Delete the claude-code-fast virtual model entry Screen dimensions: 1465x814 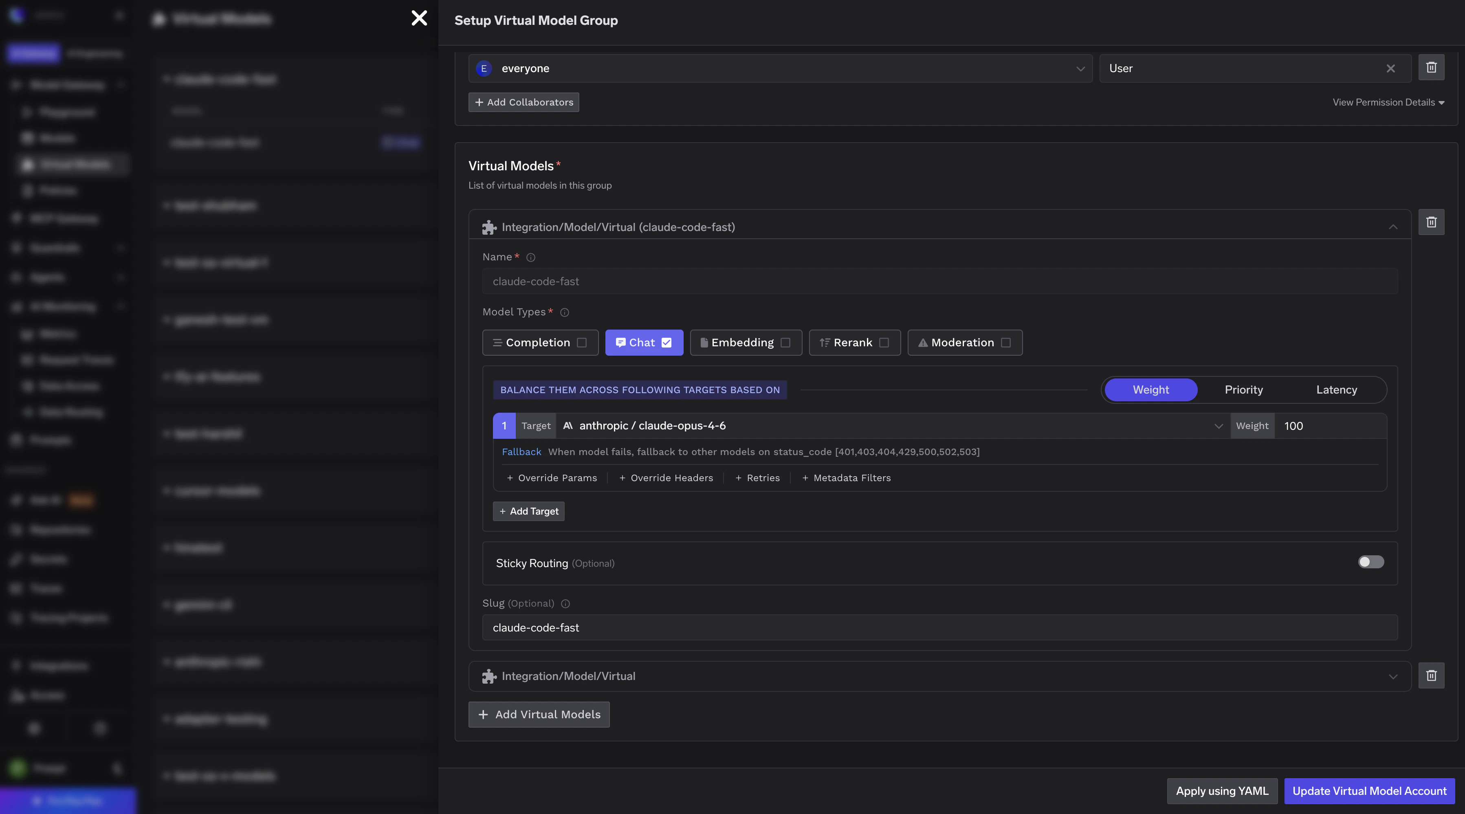[x=1432, y=222]
